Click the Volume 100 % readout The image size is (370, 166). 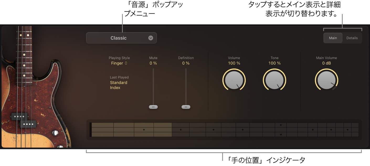click(x=234, y=63)
